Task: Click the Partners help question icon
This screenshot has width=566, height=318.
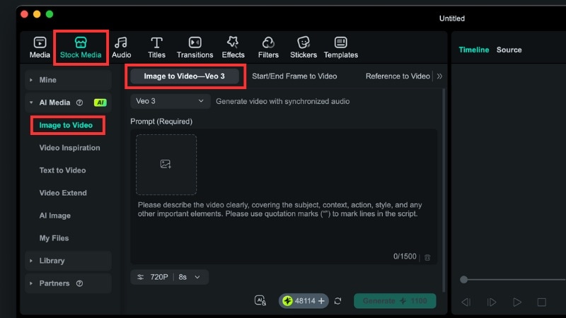Action: click(x=79, y=283)
